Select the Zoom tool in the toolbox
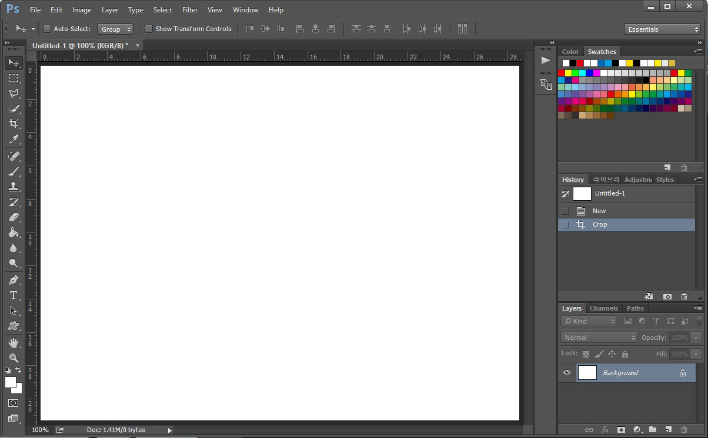708x438 pixels. [14, 358]
